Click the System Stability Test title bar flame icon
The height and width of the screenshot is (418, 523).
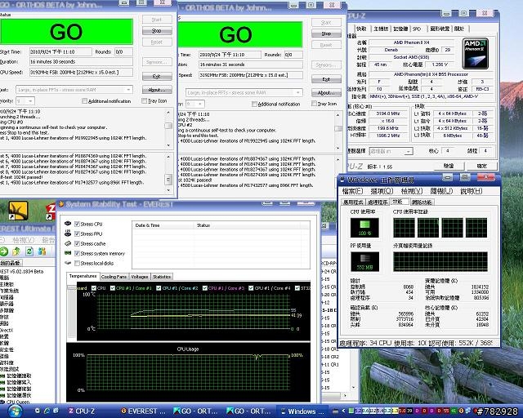[61, 204]
